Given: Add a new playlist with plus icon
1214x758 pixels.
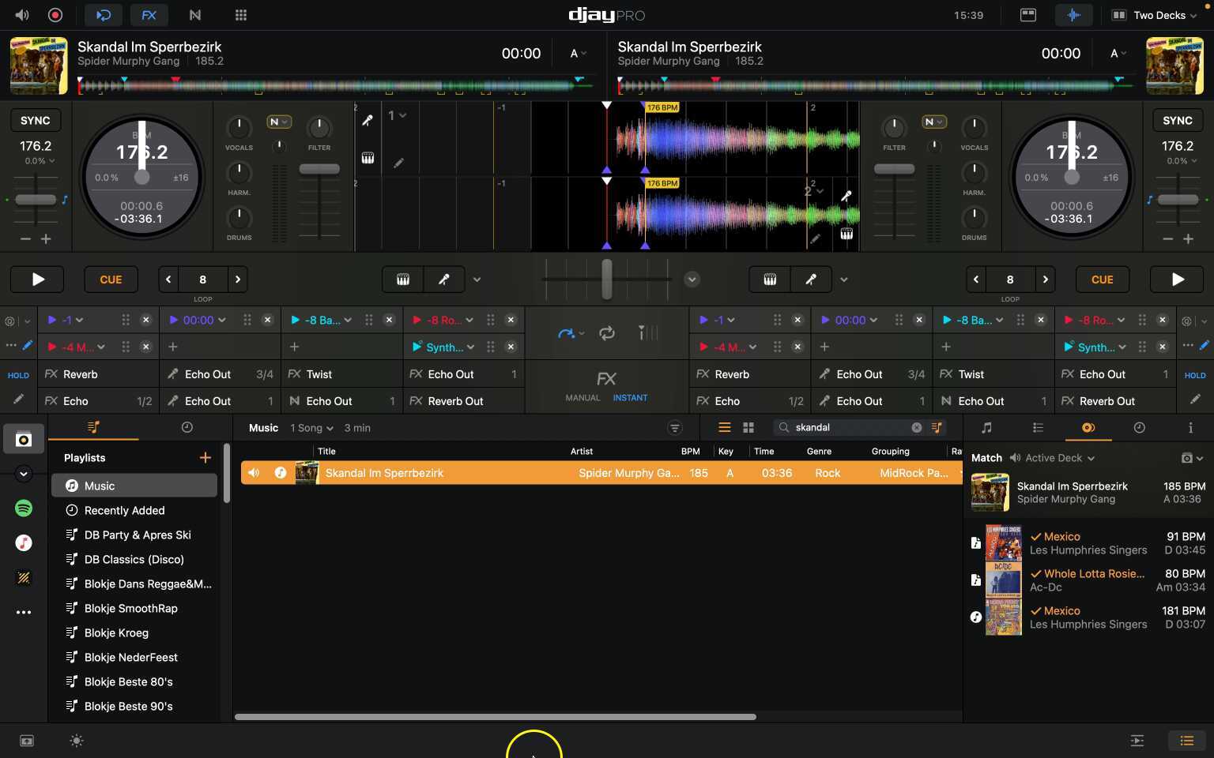Looking at the screenshot, I should [205, 458].
